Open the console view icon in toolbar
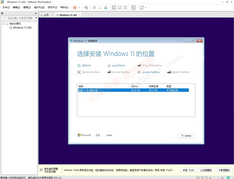The image size is (234, 179). pyautogui.click(x=134, y=8)
